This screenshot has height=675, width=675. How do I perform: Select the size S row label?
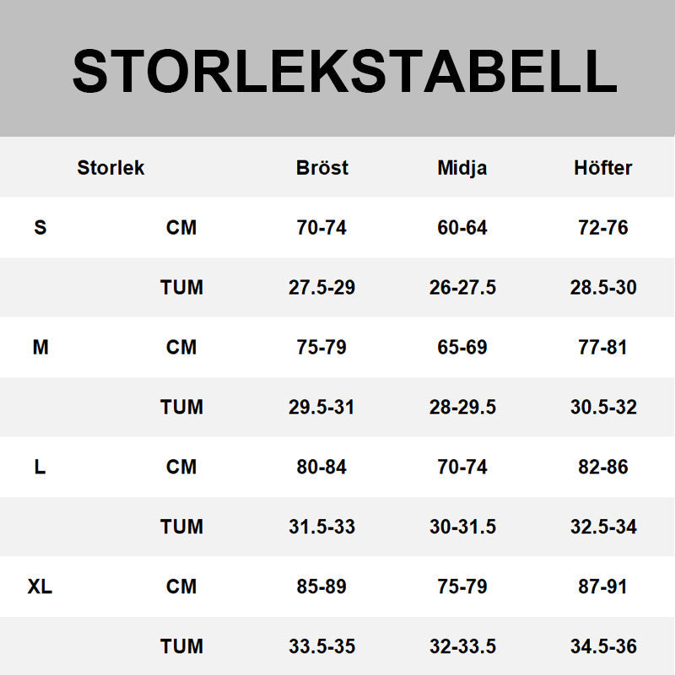pyautogui.click(x=40, y=228)
